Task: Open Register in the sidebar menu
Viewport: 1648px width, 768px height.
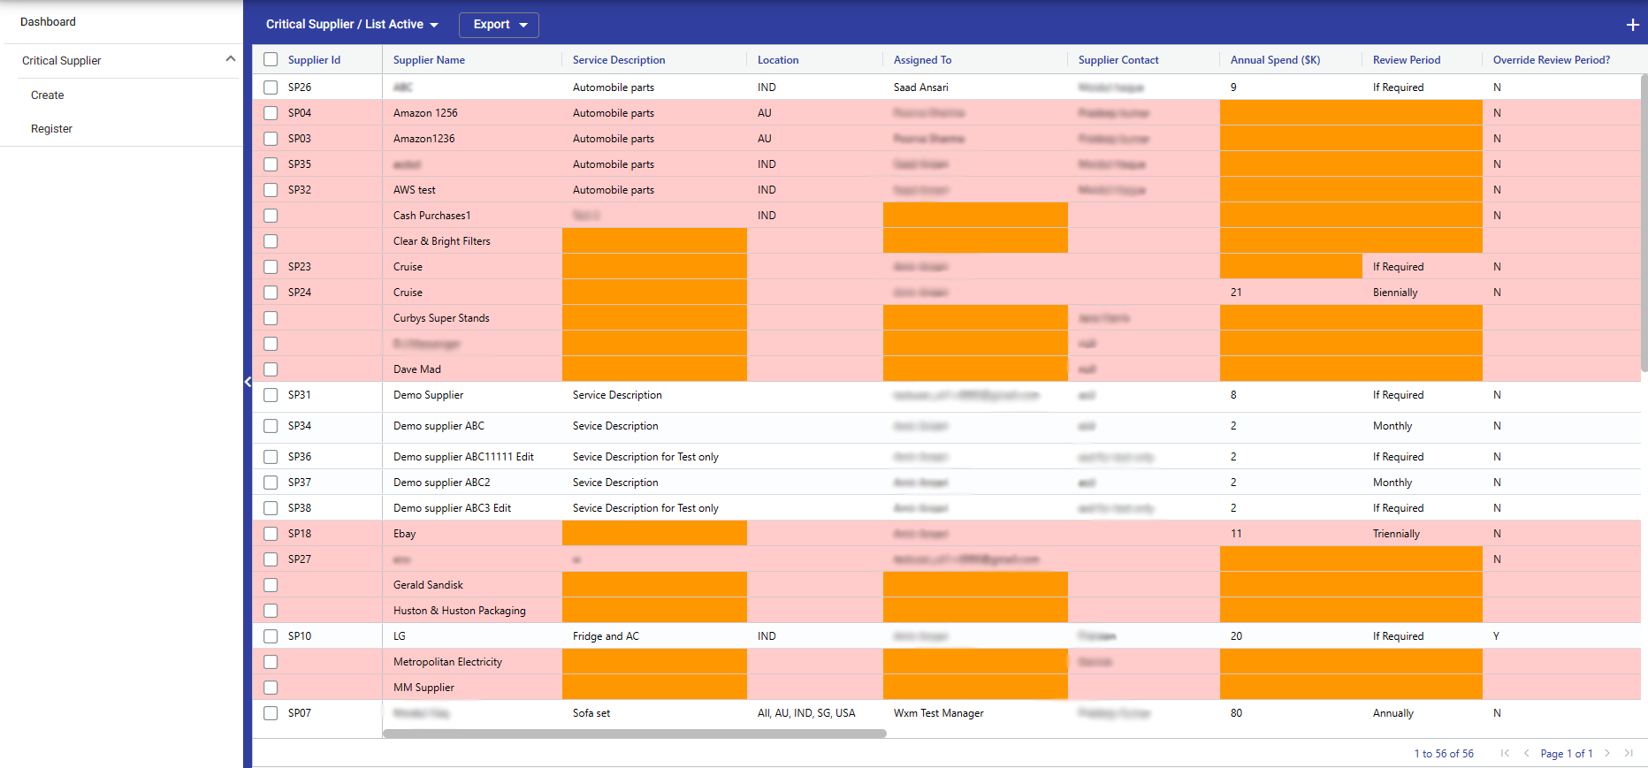Action: [51, 129]
